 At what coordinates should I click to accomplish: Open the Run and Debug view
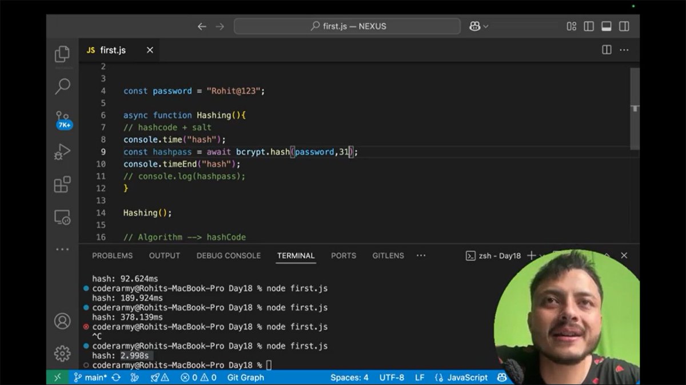point(62,152)
